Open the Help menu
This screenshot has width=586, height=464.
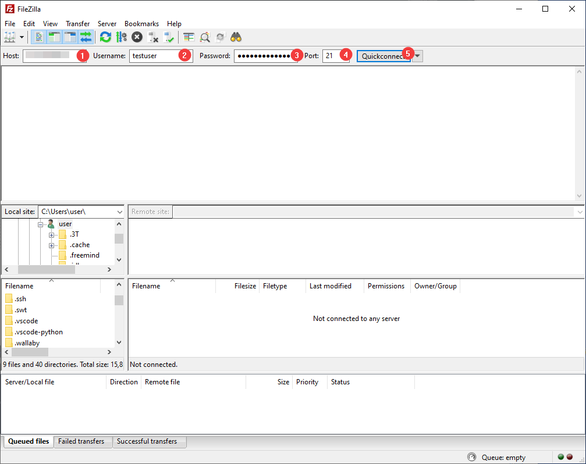(x=174, y=23)
